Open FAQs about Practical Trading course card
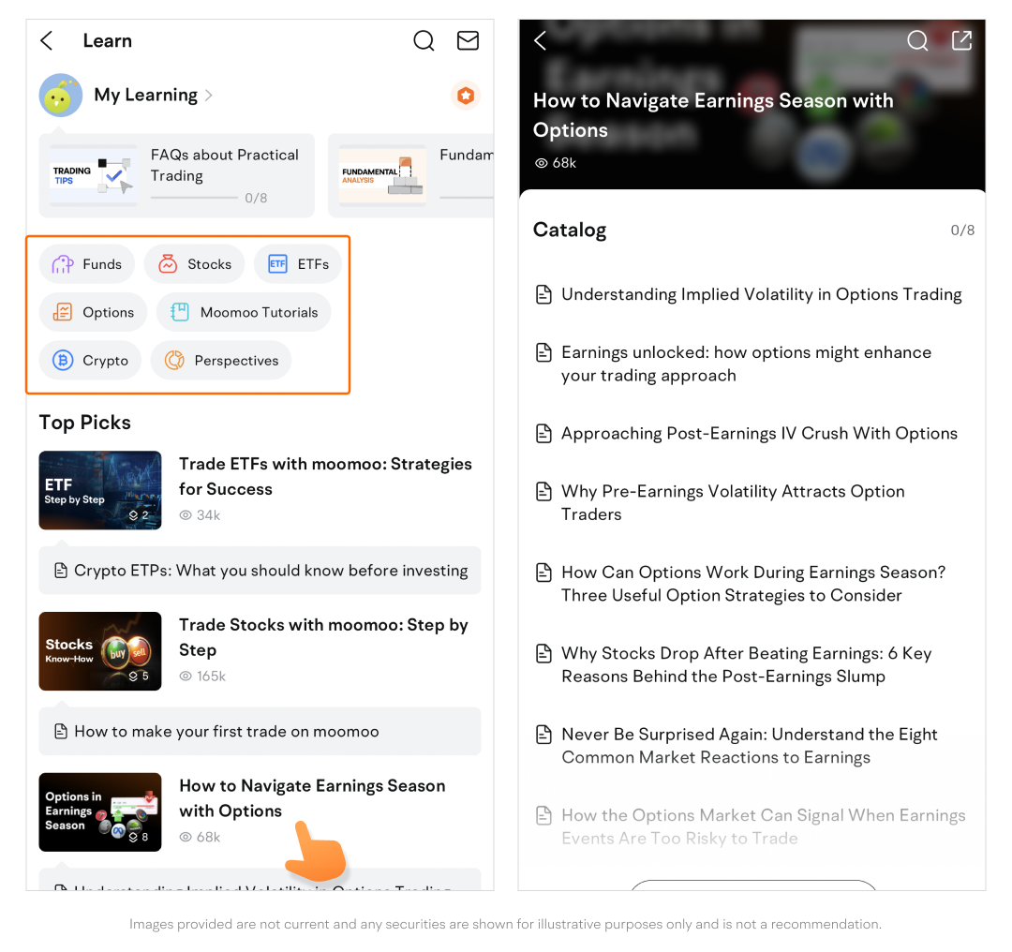 click(176, 175)
